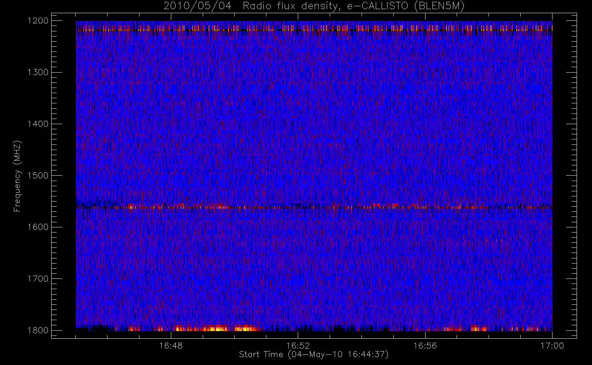Click the 'Start Time (04-May-10 16:44:37)' axis label
This screenshot has height=365, width=592.
(x=314, y=354)
